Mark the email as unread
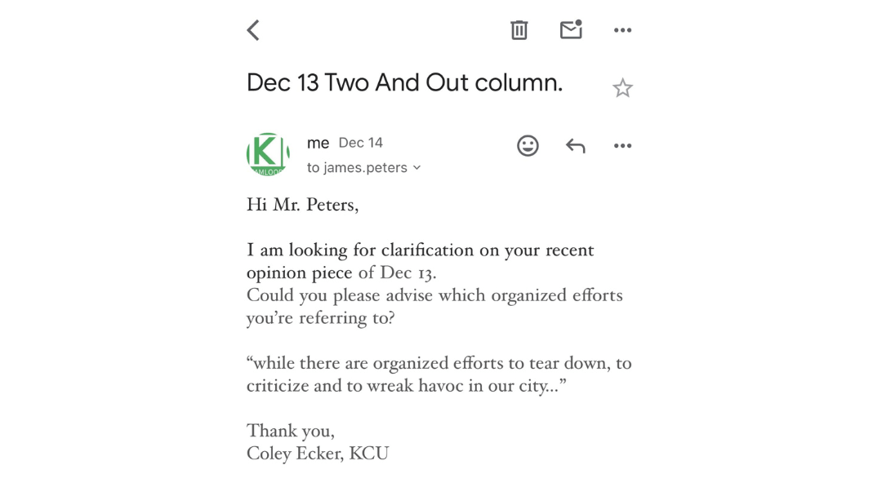The width and height of the screenshot is (882, 496). tap(571, 29)
